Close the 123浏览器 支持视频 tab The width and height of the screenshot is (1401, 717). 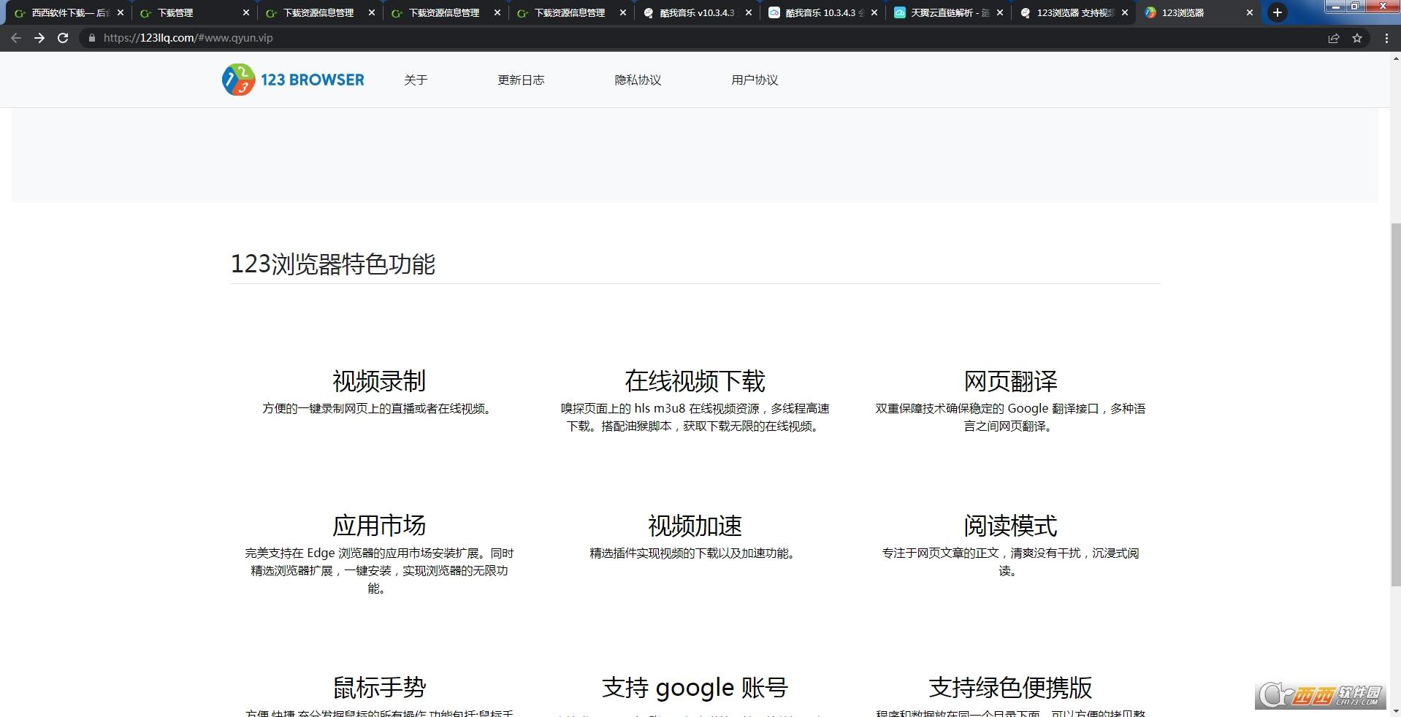pyautogui.click(x=1125, y=12)
